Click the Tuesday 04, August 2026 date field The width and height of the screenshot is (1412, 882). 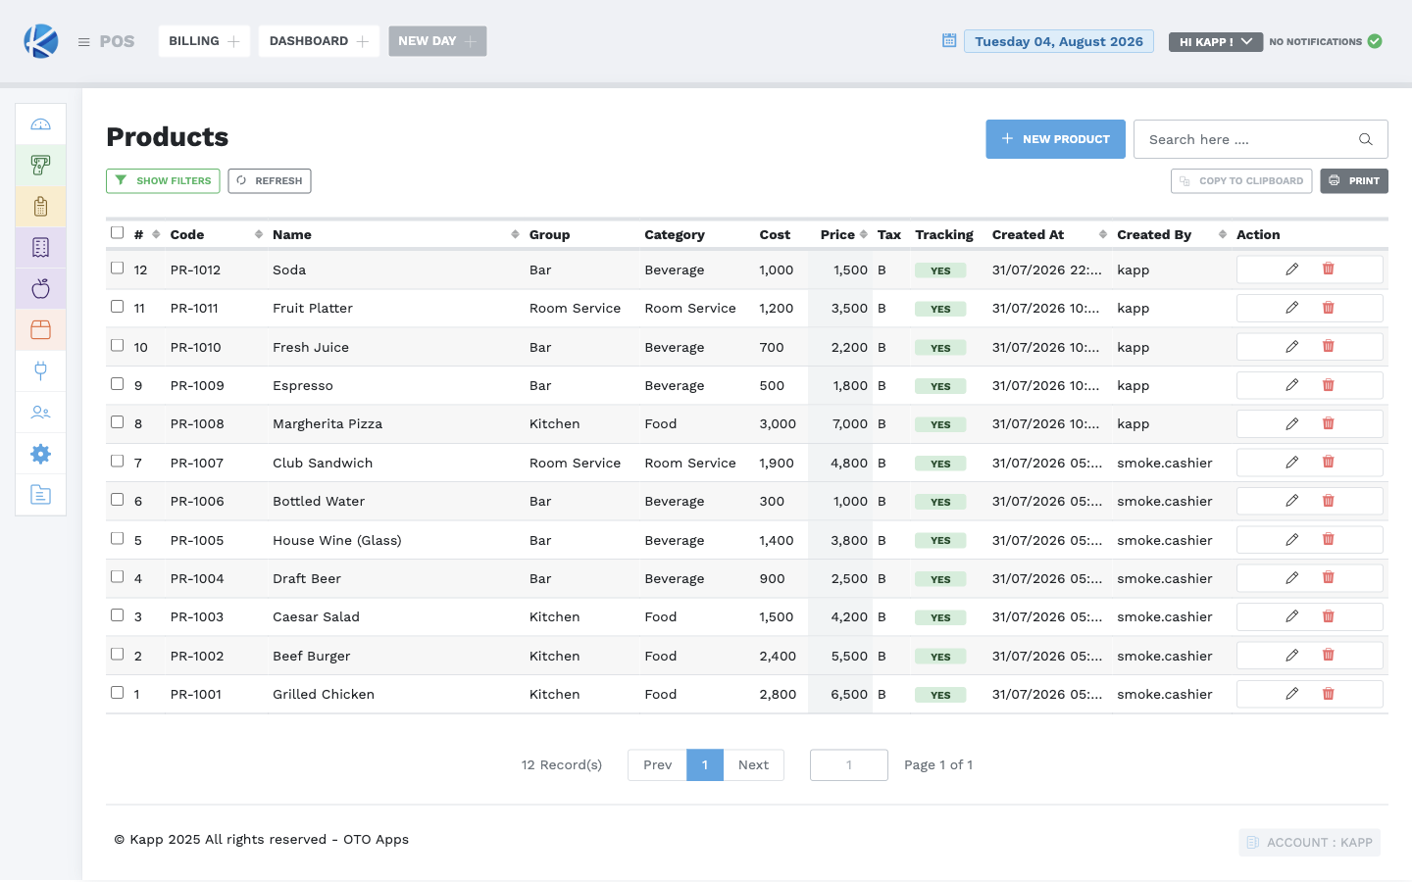pyautogui.click(x=1059, y=41)
